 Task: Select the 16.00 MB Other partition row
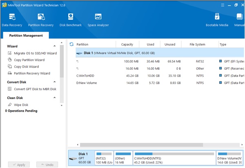point(160,69)
